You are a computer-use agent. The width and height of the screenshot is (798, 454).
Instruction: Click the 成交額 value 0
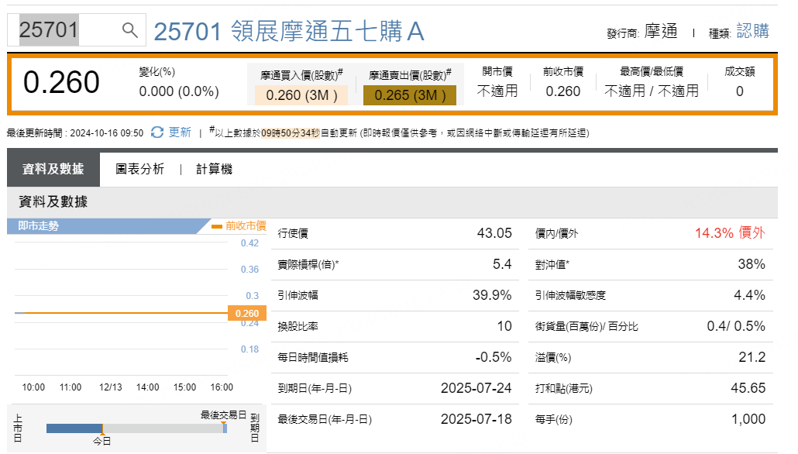(x=739, y=91)
